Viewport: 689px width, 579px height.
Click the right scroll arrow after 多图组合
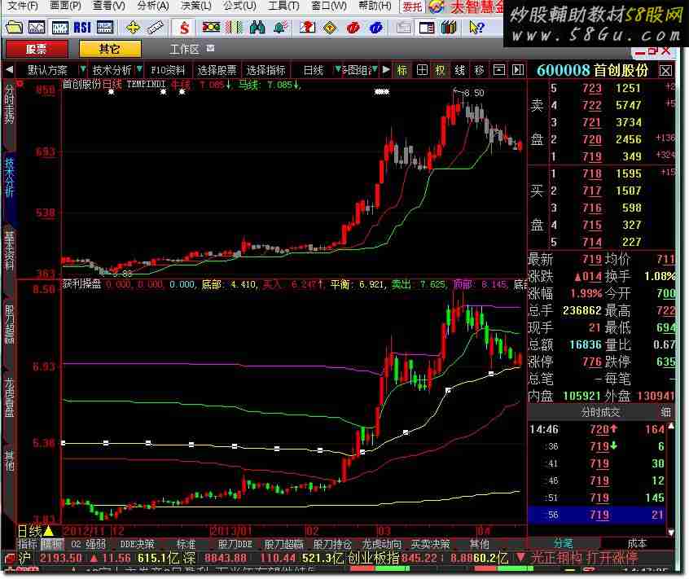click(386, 70)
